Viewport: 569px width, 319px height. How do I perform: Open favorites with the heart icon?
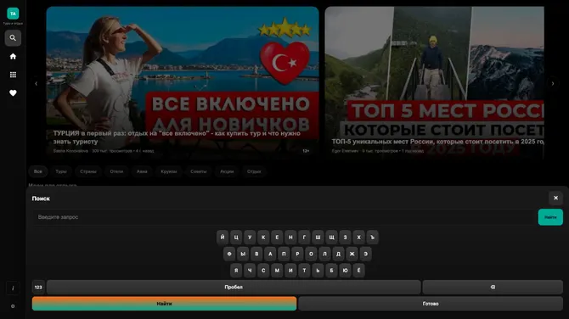point(13,93)
